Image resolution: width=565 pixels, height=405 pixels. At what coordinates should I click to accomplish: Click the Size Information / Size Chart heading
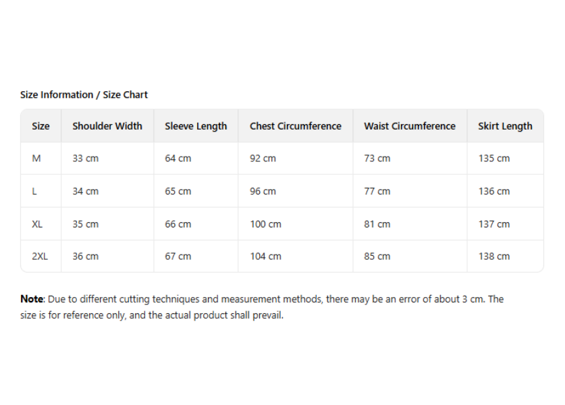pos(84,94)
